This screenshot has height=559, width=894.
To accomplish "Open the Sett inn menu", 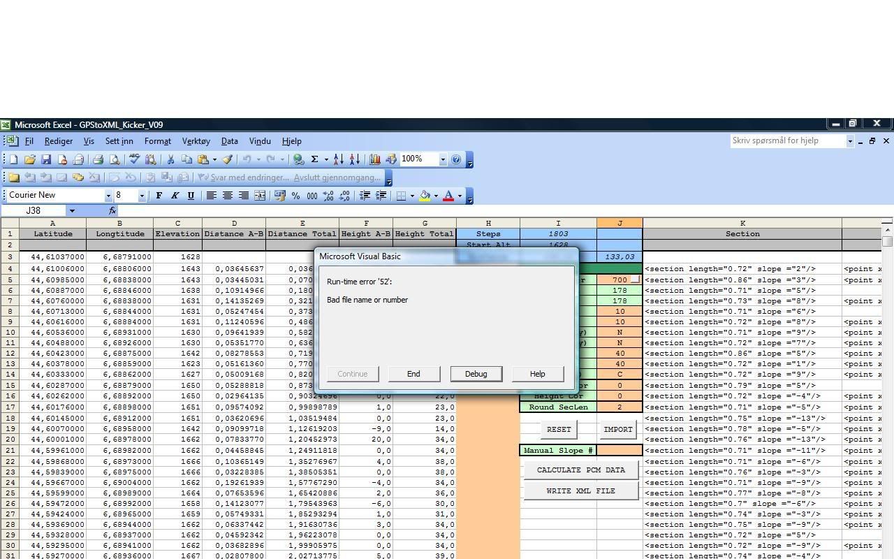I will (119, 141).
